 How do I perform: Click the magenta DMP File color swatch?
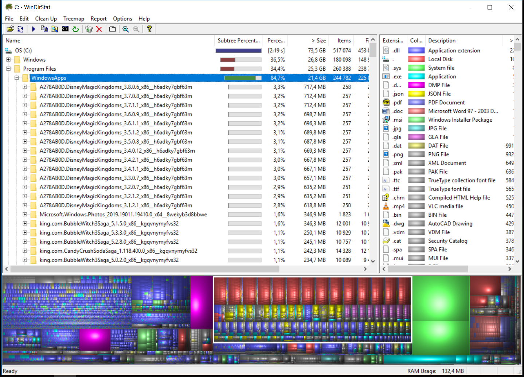click(416, 85)
